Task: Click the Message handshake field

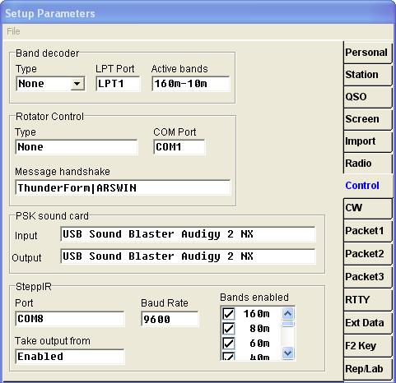Action: pyautogui.click(x=123, y=187)
